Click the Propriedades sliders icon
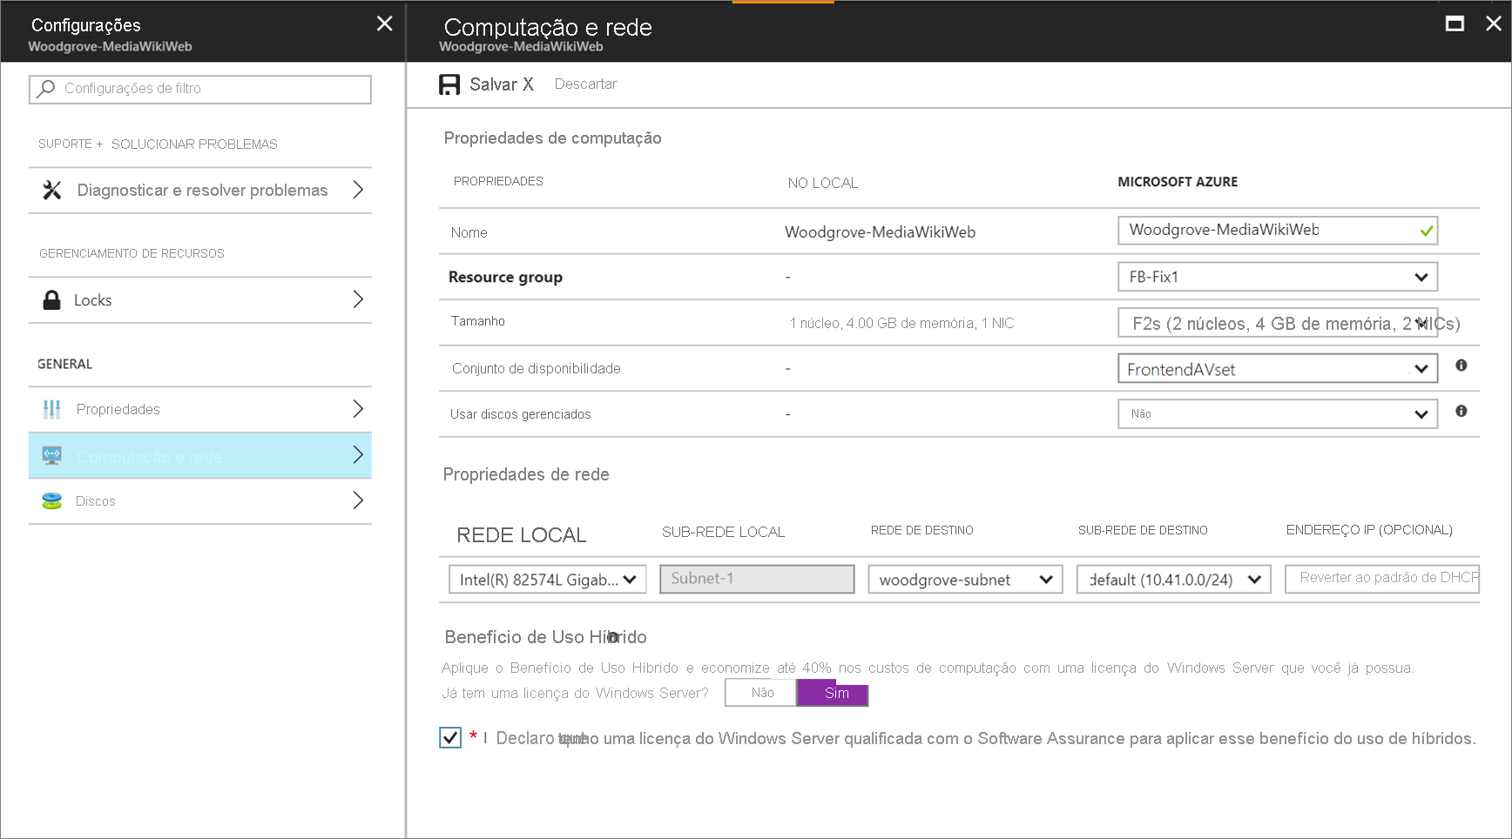Viewport: 1512px width, 839px height. [x=52, y=409]
